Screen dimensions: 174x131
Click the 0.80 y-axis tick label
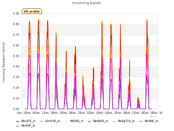pyautogui.click(x=16, y=24)
